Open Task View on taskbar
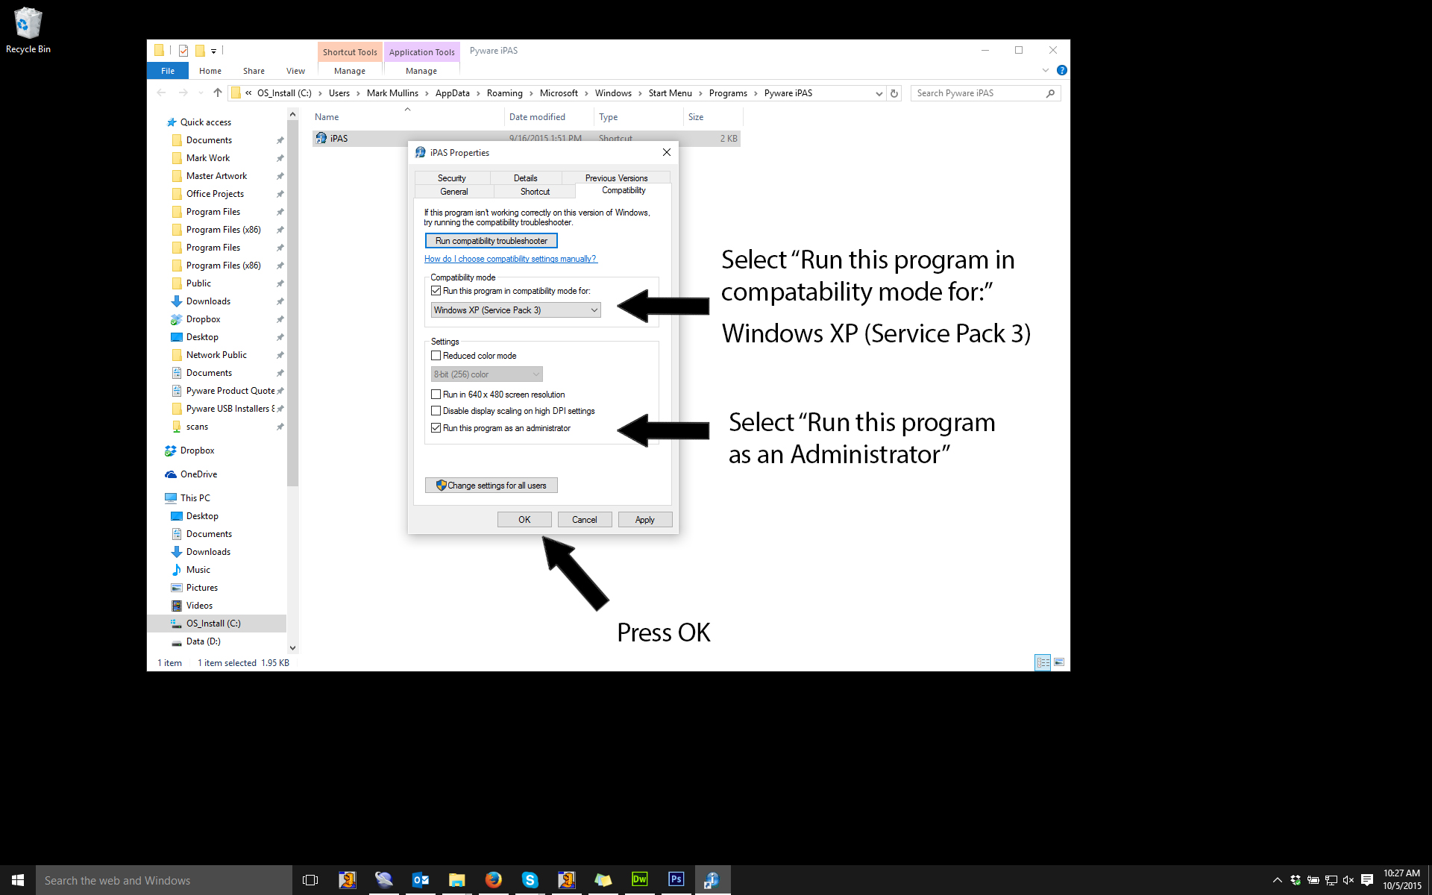 pos(310,880)
